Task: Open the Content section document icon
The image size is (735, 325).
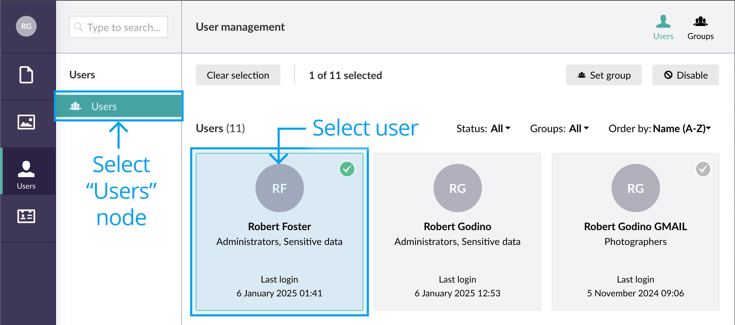Action: (x=26, y=75)
